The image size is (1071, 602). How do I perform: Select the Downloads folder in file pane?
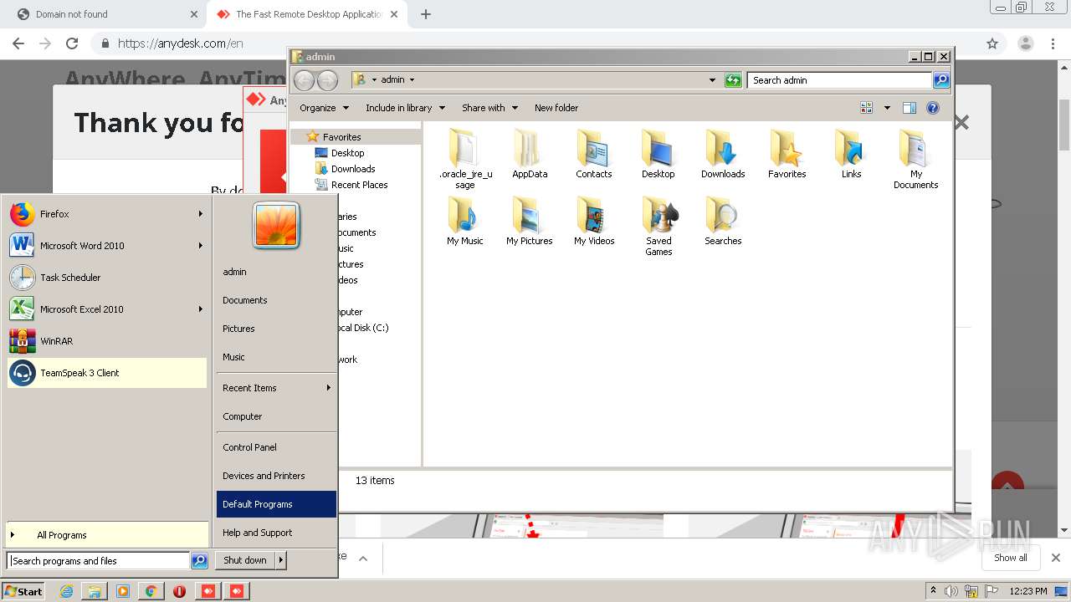pyautogui.click(x=723, y=154)
